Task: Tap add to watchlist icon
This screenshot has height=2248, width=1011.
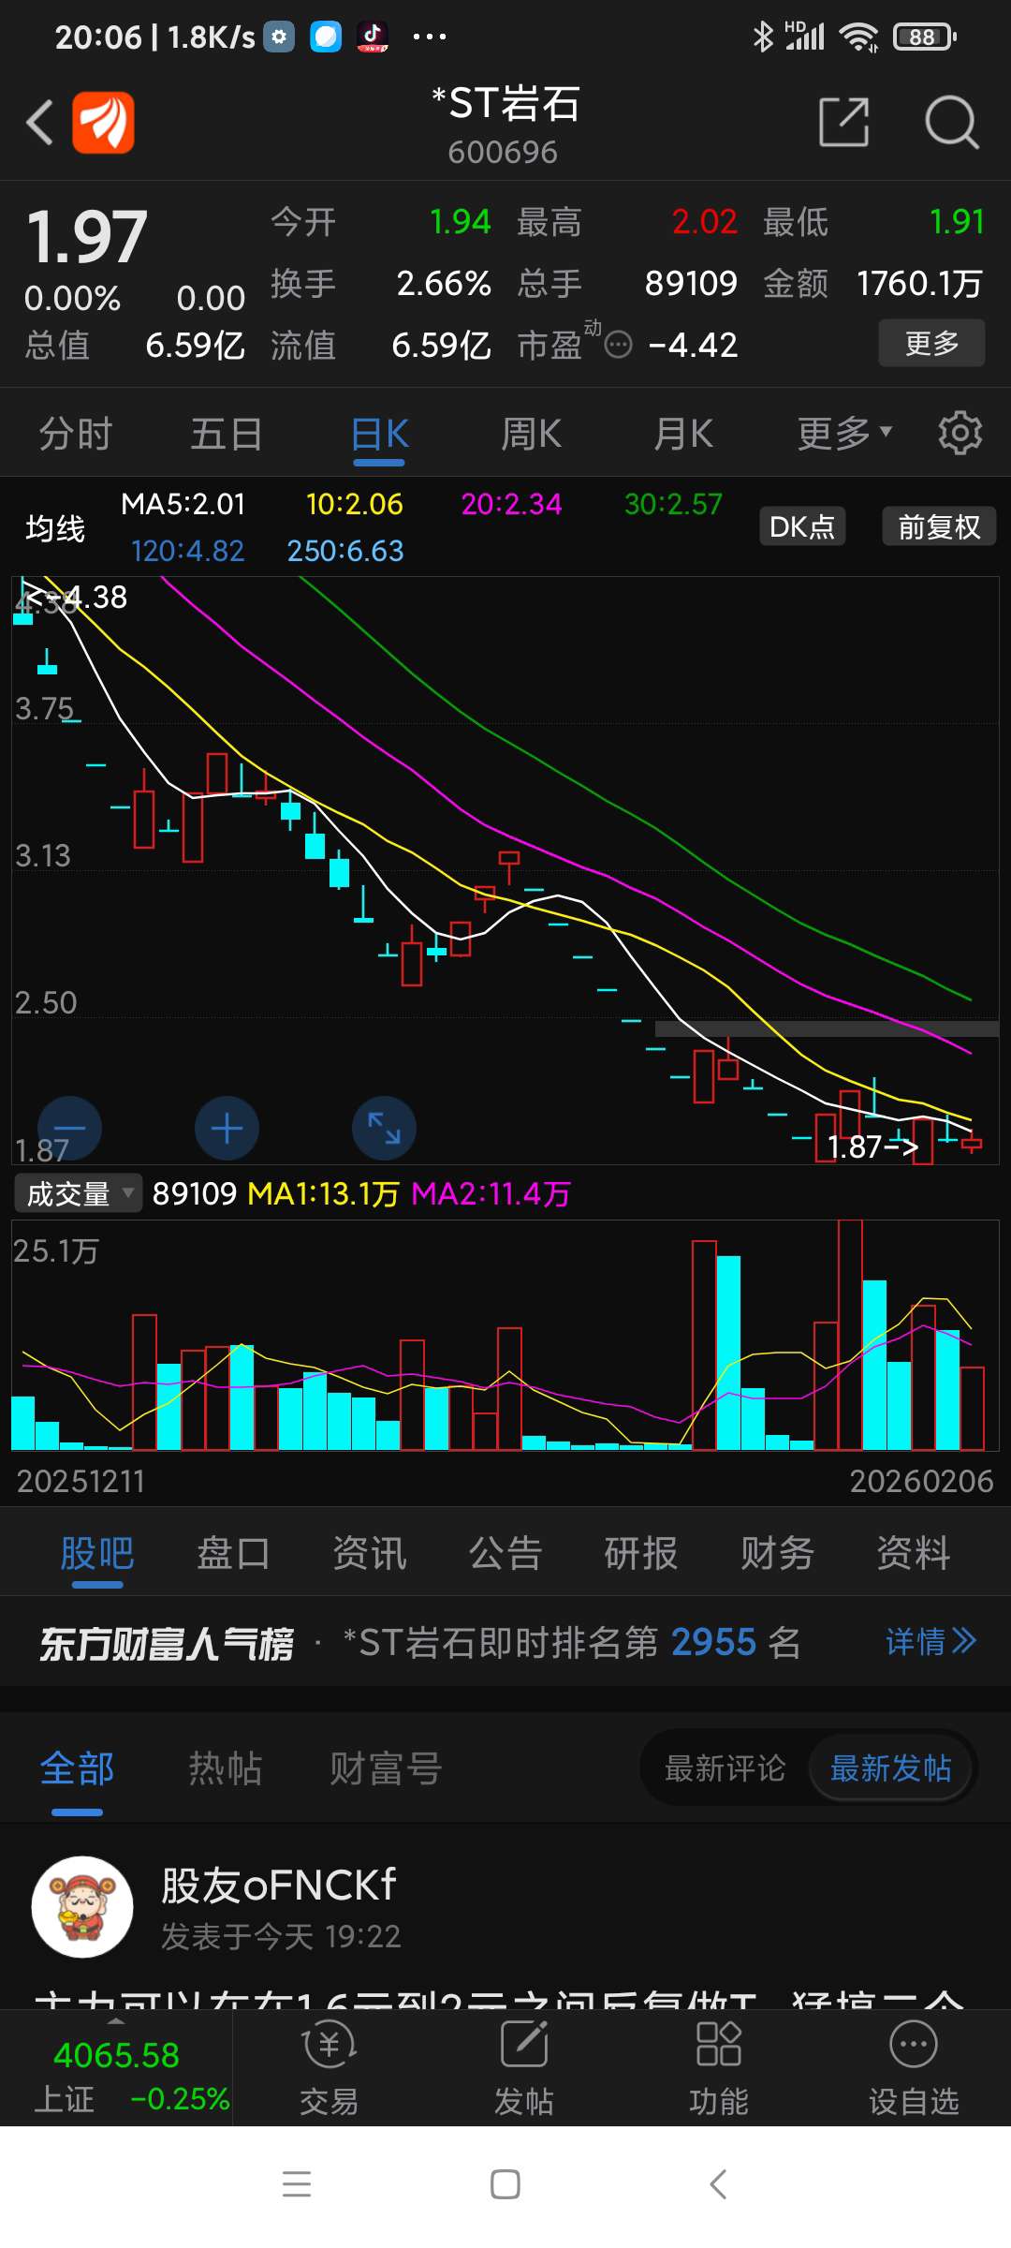Action: tap(914, 2045)
